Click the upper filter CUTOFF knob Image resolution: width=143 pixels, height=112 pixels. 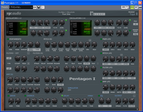[17, 58]
